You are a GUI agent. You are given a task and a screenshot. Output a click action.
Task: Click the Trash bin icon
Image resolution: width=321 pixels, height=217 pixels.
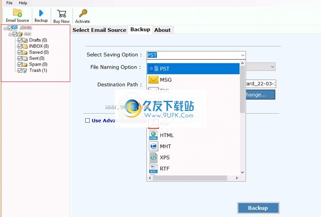(25, 71)
